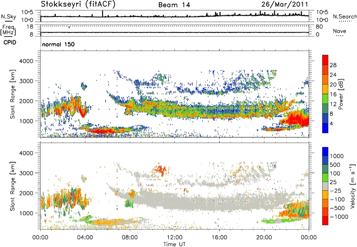Click the 'Nave' legend label
The width and height of the screenshot is (357, 247).
point(340,31)
